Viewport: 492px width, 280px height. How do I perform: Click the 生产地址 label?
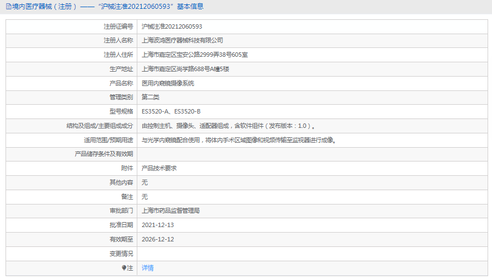pos(121,69)
